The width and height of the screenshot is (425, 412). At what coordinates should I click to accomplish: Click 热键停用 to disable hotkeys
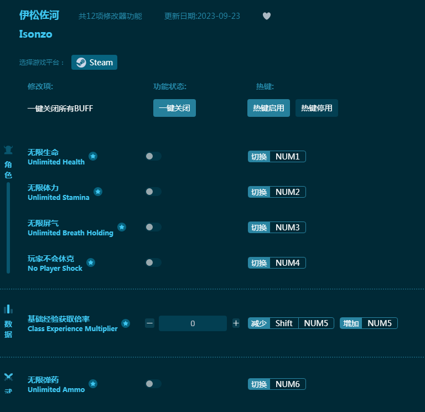(x=317, y=108)
